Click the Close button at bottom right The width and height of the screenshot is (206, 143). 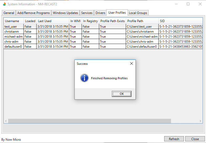[195, 139]
